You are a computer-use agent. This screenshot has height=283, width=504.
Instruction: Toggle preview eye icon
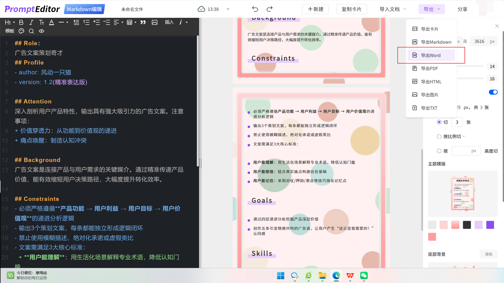pyautogui.click(x=41, y=31)
